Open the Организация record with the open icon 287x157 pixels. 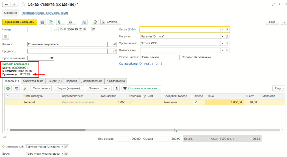pos(227,43)
